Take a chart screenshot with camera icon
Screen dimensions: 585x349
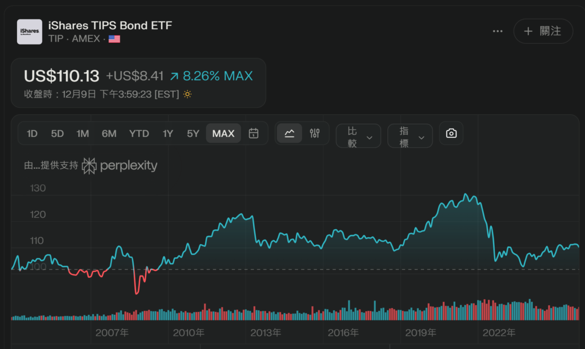point(451,133)
